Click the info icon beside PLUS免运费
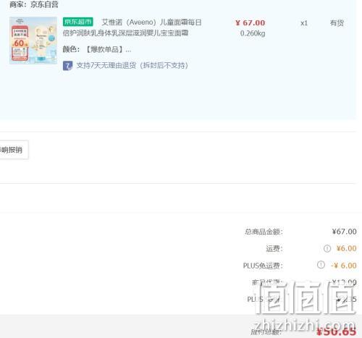 (x=321, y=265)
